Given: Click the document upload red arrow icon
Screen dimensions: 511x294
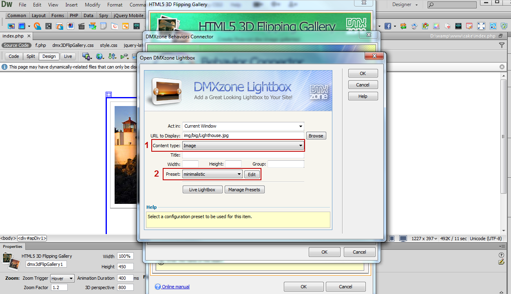Looking at the screenshot, I should tap(447, 26).
